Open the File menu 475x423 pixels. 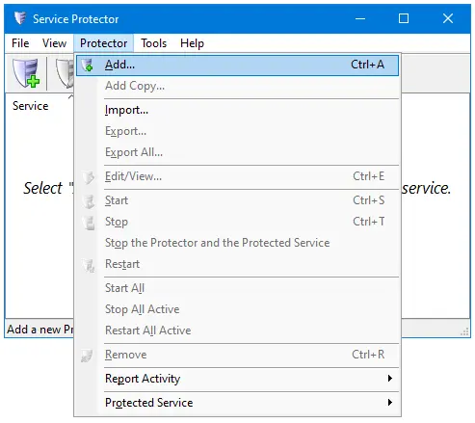tap(20, 43)
